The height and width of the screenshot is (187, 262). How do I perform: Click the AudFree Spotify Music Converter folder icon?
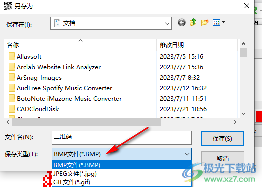click(12, 88)
